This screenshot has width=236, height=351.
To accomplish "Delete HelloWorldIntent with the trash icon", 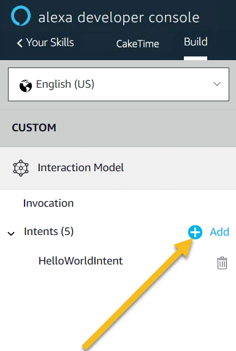I will tap(222, 263).
